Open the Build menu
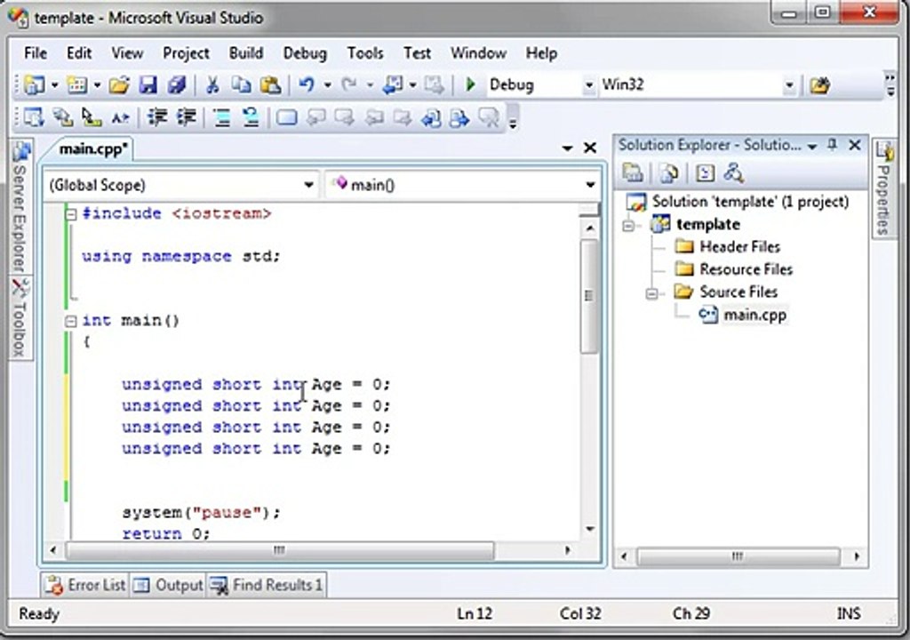The height and width of the screenshot is (640, 910). tap(246, 53)
